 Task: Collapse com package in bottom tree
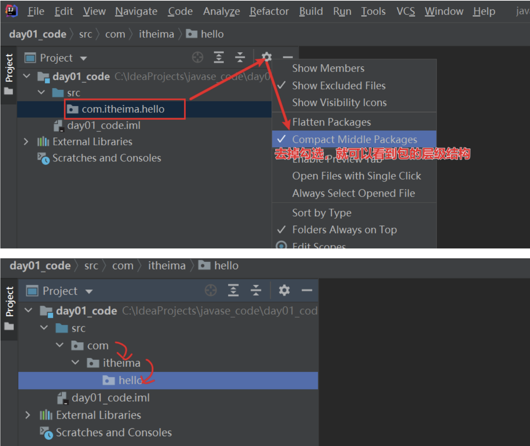click(x=60, y=345)
